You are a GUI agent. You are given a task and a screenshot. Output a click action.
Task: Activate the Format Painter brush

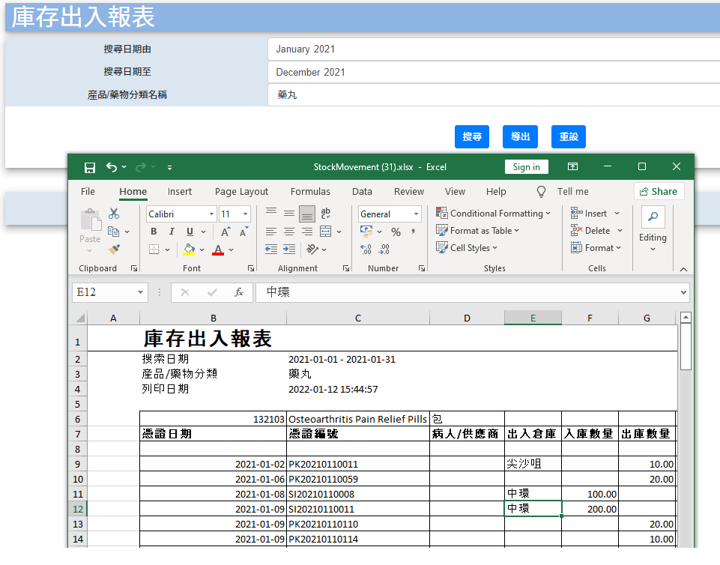tap(114, 249)
